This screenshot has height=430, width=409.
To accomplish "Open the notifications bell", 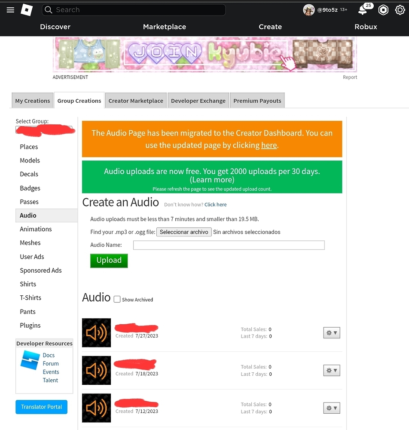I will [363, 10].
